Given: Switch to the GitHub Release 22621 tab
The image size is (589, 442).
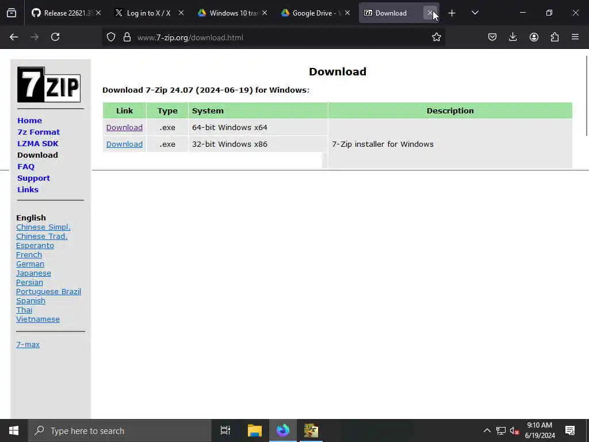Looking at the screenshot, I should pyautogui.click(x=67, y=13).
